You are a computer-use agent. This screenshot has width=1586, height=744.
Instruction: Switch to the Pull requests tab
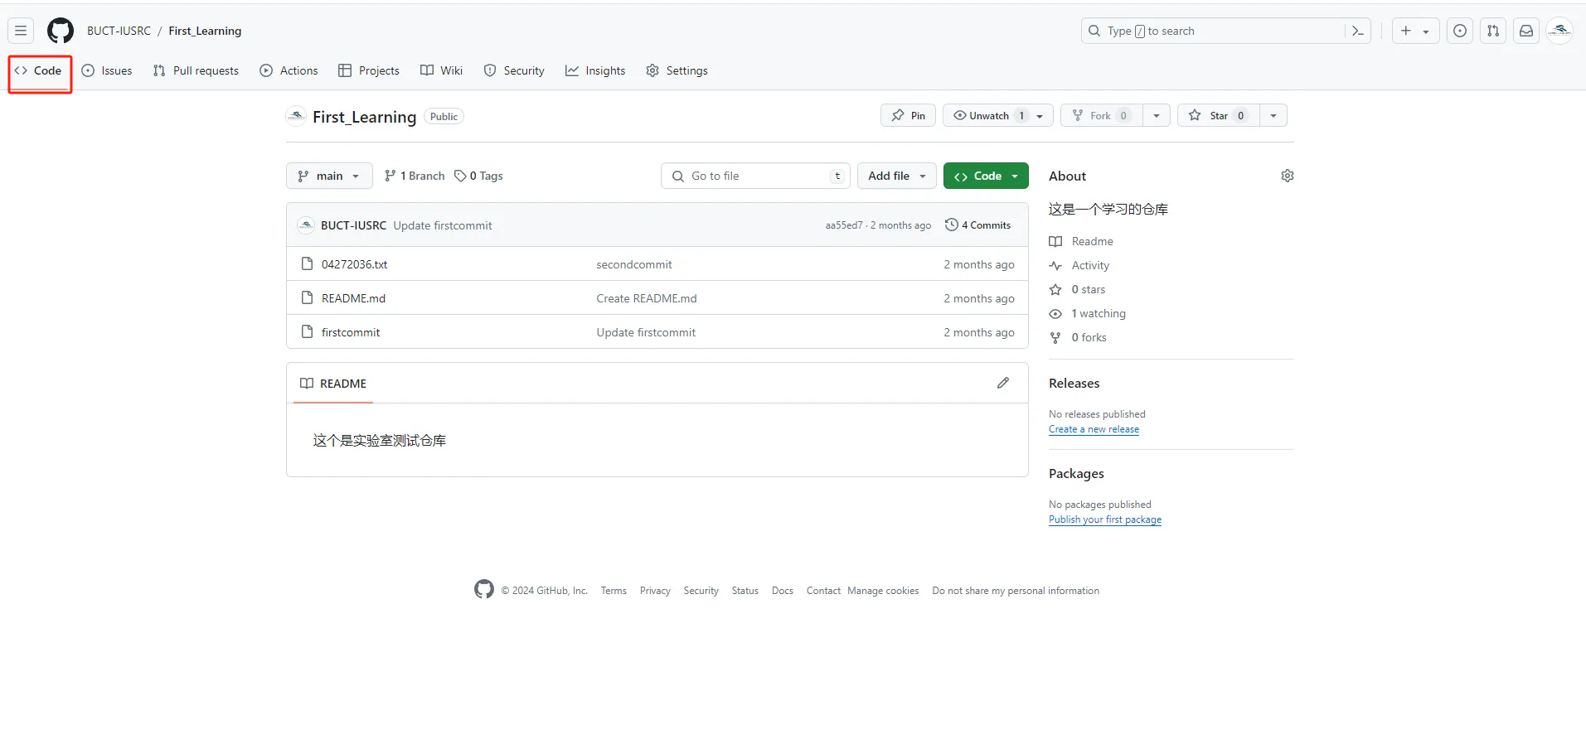196,70
